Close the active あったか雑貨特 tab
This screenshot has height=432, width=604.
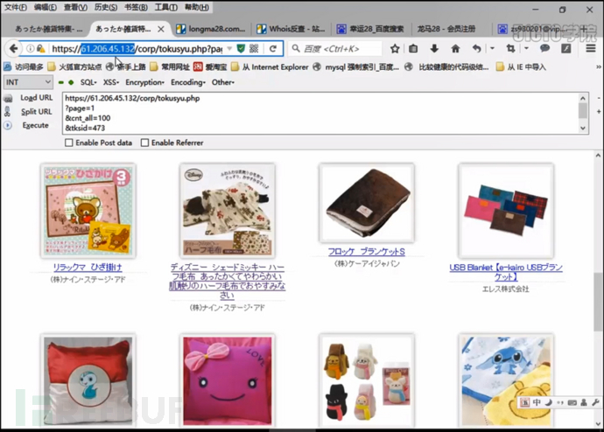coord(161,29)
